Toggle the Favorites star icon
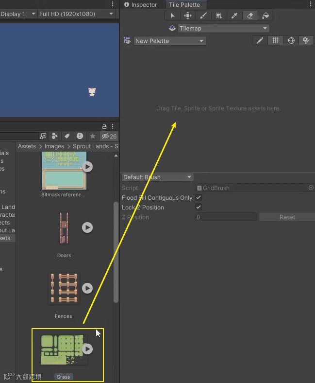This screenshot has width=315, height=383. tap(93, 136)
